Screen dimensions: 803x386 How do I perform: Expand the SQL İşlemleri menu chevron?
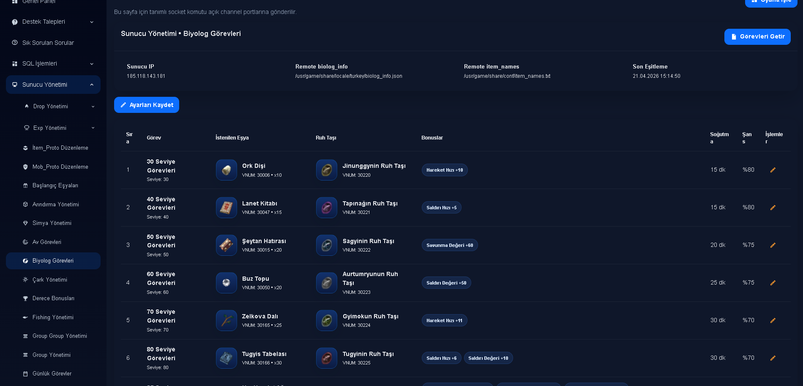point(92,64)
